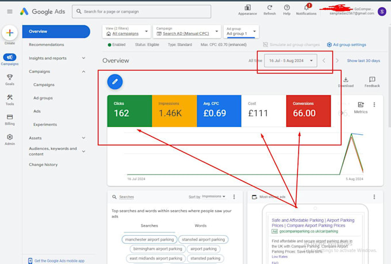This screenshot has height=264, width=391.
Task: Click Show last 30 days link
Action: [x=363, y=60]
